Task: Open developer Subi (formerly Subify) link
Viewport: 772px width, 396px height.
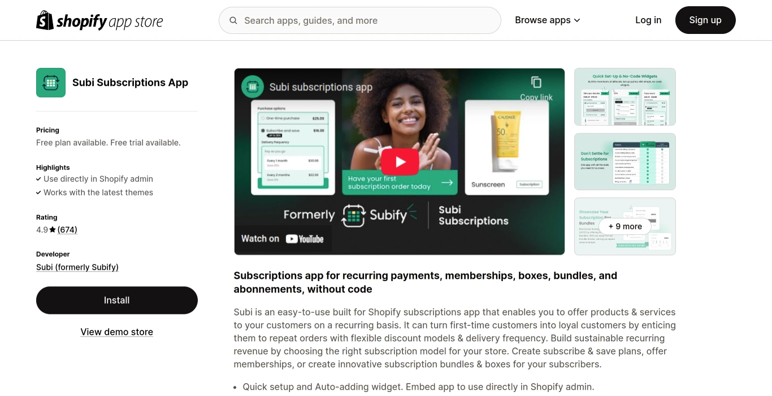Action: 77,267
